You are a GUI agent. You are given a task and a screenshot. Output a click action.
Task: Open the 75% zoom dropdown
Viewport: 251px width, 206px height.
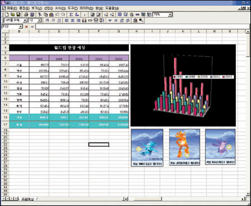click(170, 15)
